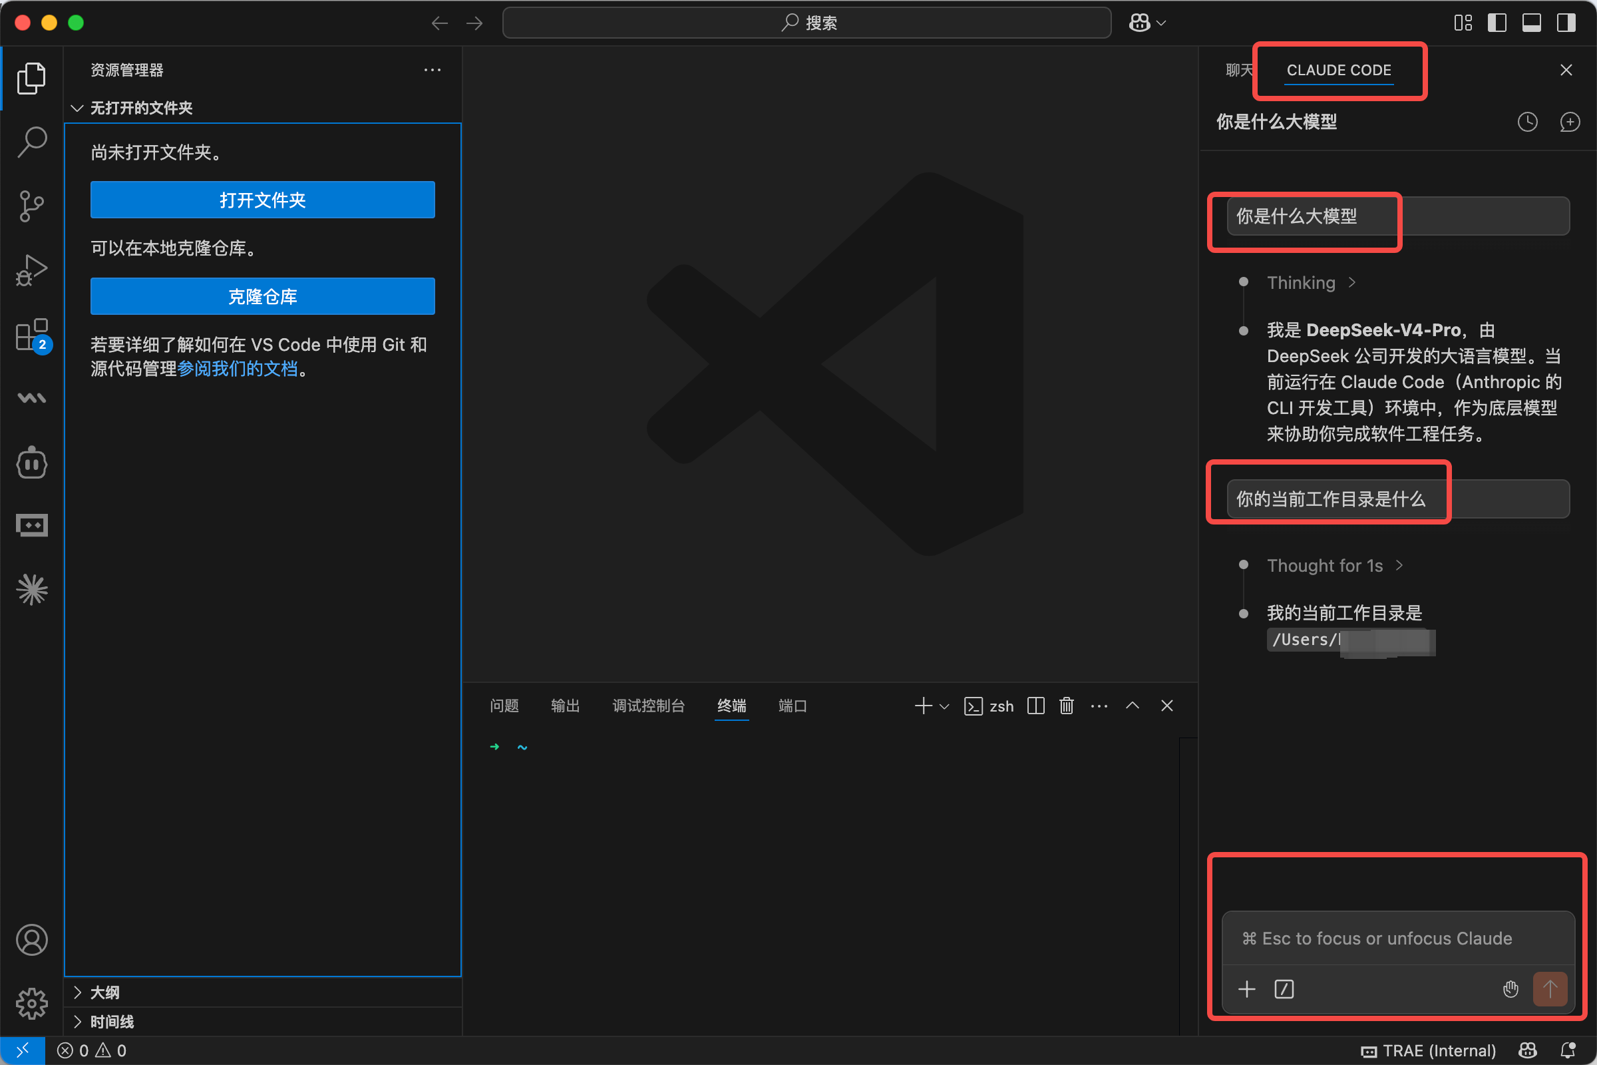The height and width of the screenshot is (1065, 1597).
Task: Switch to the 问题 panel tab
Action: (x=504, y=706)
